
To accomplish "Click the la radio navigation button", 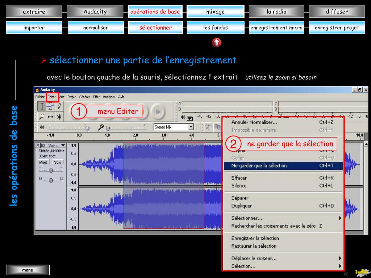I will point(276,12).
